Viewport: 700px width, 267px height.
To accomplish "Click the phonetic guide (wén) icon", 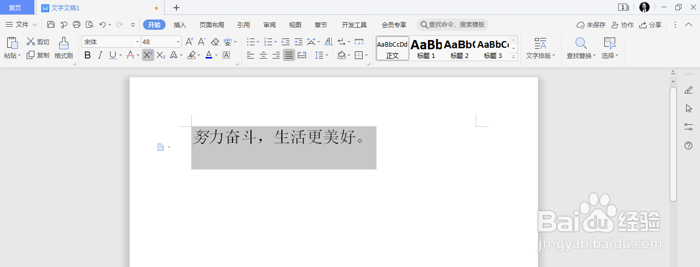I will coord(228,42).
